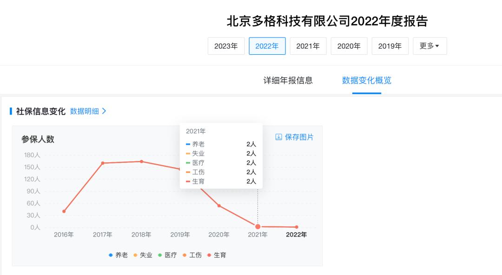Click the 2016年 data point on chart
Image resolution: width=502 pixels, height=275 pixels.
coord(64,211)
